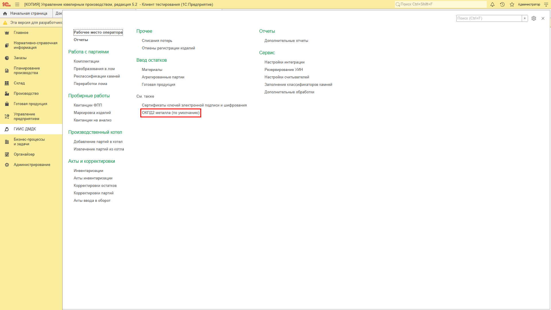Viewport: 551px width, 310px height.
Task: Open Извлечение партий из котла
Action: [99, 149]
